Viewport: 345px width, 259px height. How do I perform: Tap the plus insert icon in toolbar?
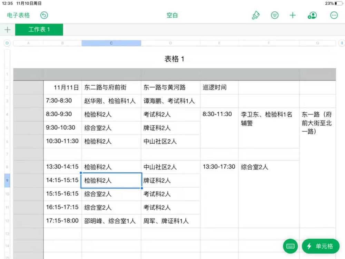[x=293, y=15]
